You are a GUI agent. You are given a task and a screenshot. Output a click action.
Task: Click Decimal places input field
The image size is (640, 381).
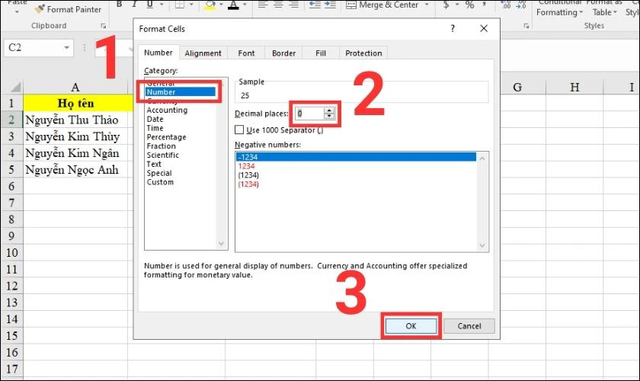pyautogui.click(x=310, y=113)
